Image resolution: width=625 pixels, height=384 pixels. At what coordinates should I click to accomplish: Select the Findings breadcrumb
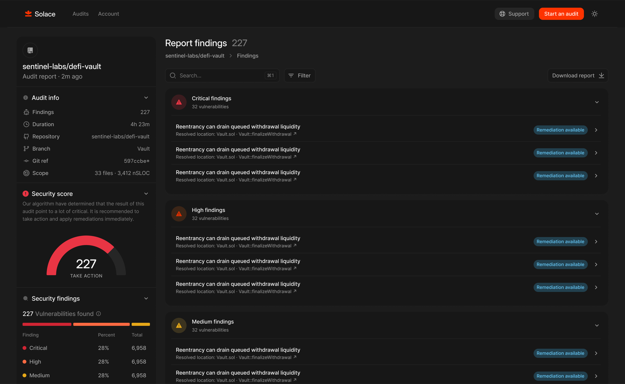coord(247,56)
